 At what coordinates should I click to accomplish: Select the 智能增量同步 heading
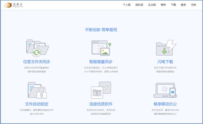pos(101,62)
